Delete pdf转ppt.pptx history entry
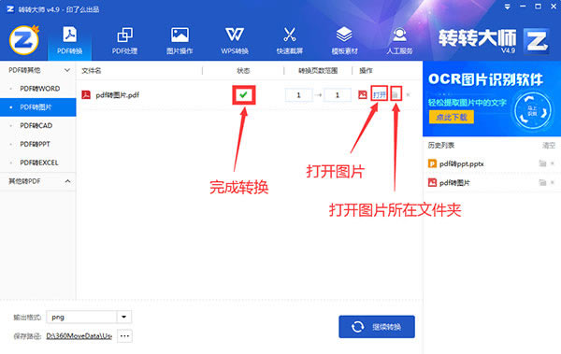This screenshot has height=354, width=561. 553,163
